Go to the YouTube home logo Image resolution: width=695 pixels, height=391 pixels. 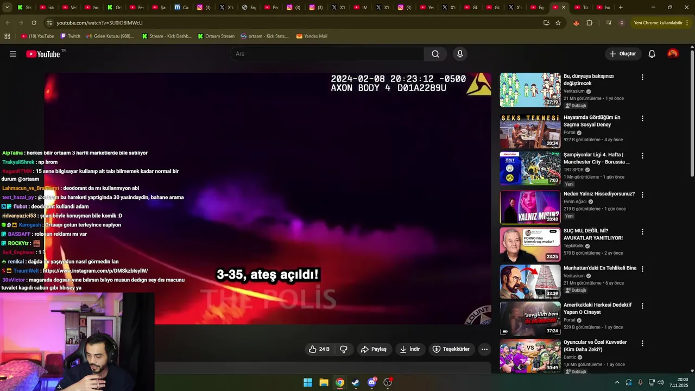(x=43, y=54)
